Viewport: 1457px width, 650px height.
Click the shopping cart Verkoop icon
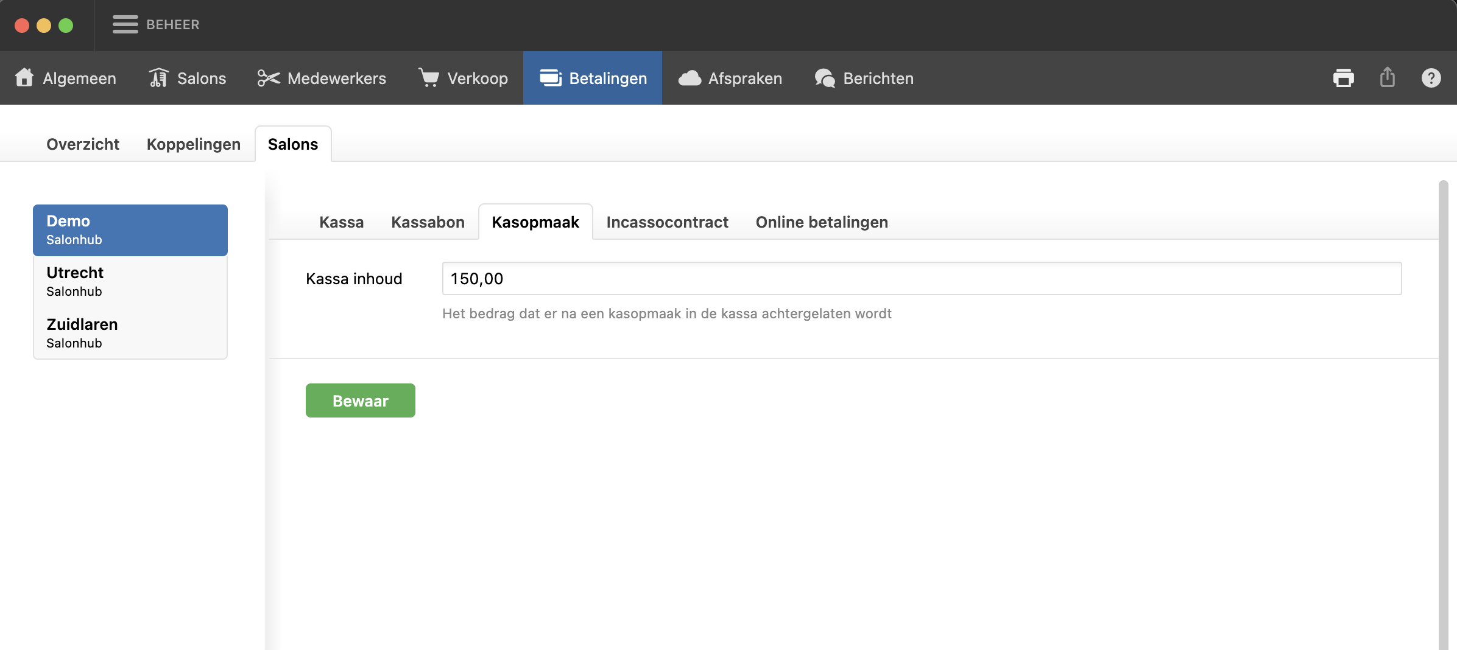(429, 78)
